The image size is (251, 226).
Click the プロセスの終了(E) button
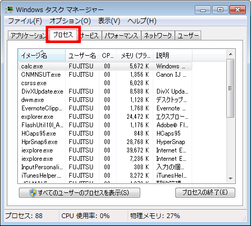point(205,193)
